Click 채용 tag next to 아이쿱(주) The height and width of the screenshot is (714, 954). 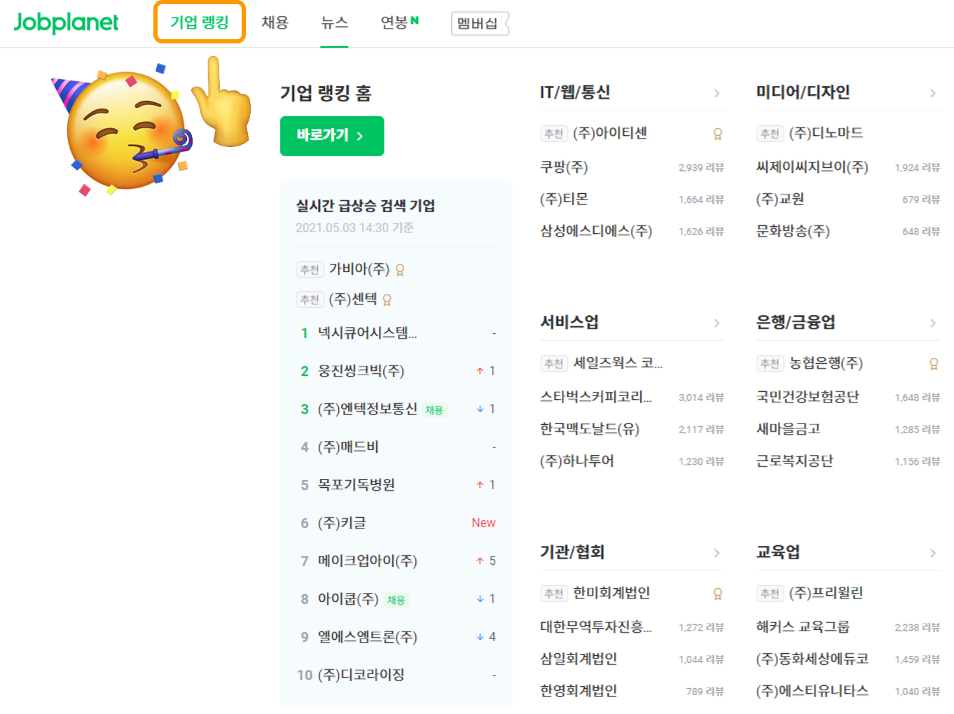coord(396,600)
